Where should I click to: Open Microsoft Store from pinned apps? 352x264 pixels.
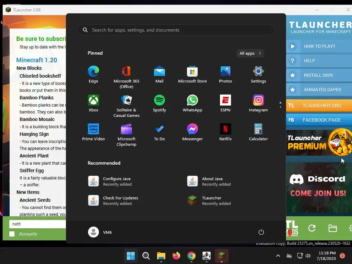[192, 75]
